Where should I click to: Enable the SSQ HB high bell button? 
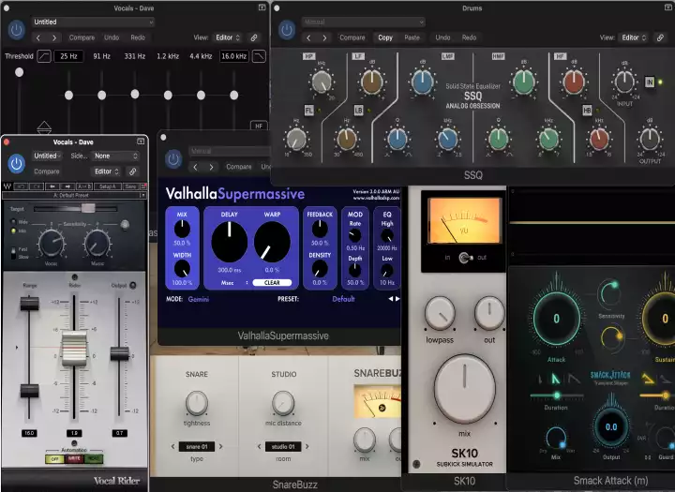(587, 111)
